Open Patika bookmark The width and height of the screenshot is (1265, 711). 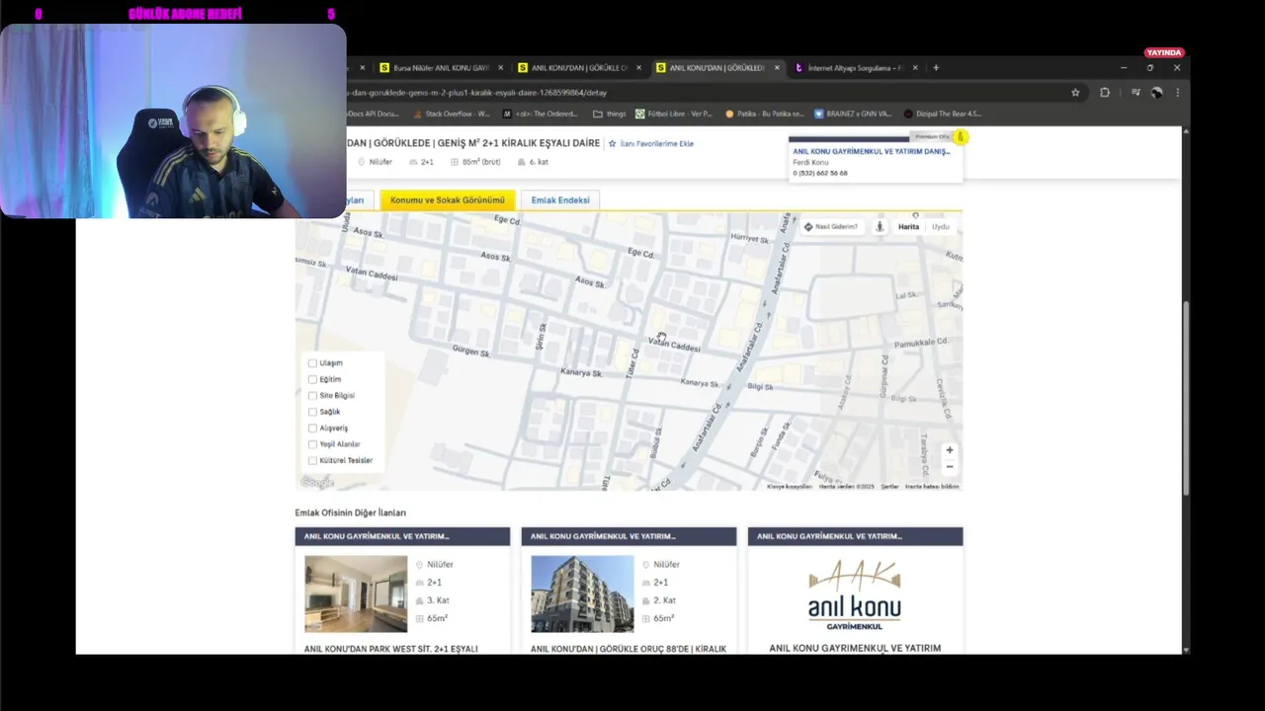pos(764,114)
